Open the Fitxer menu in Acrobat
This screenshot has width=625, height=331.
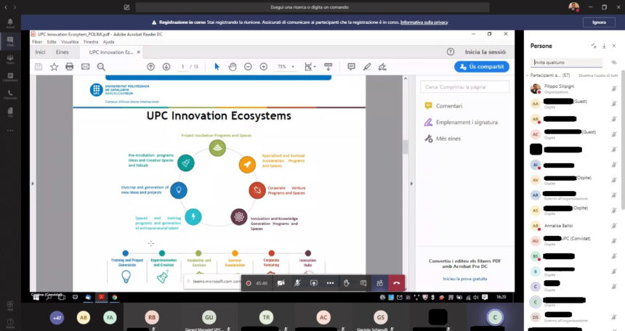[37, 42]
